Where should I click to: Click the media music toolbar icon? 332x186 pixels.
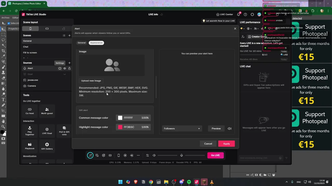97,155
